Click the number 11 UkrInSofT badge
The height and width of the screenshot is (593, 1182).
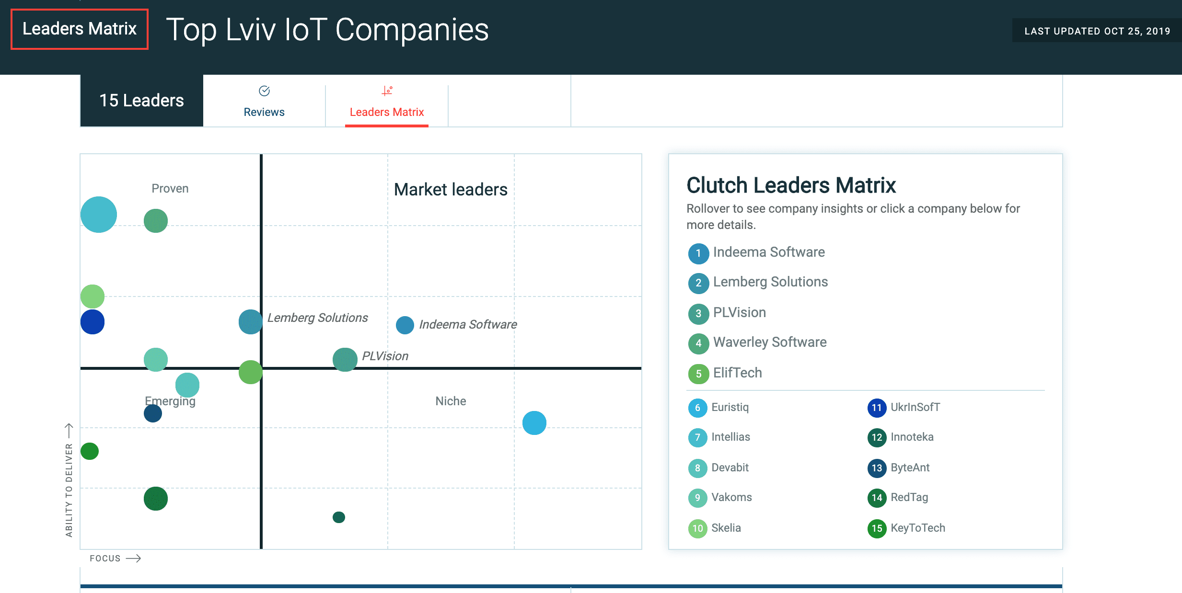point(877,408)
